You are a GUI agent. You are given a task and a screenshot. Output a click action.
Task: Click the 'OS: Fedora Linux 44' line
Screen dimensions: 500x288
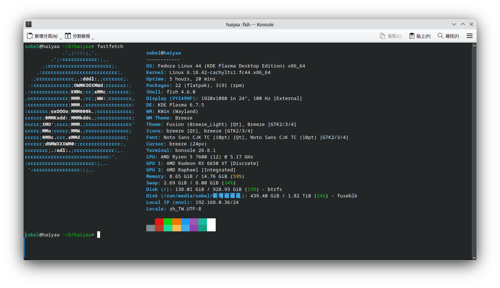226,66
